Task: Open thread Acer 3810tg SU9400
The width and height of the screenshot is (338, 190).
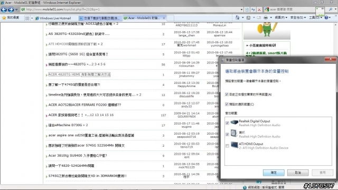Action: (x=78, y=155)
